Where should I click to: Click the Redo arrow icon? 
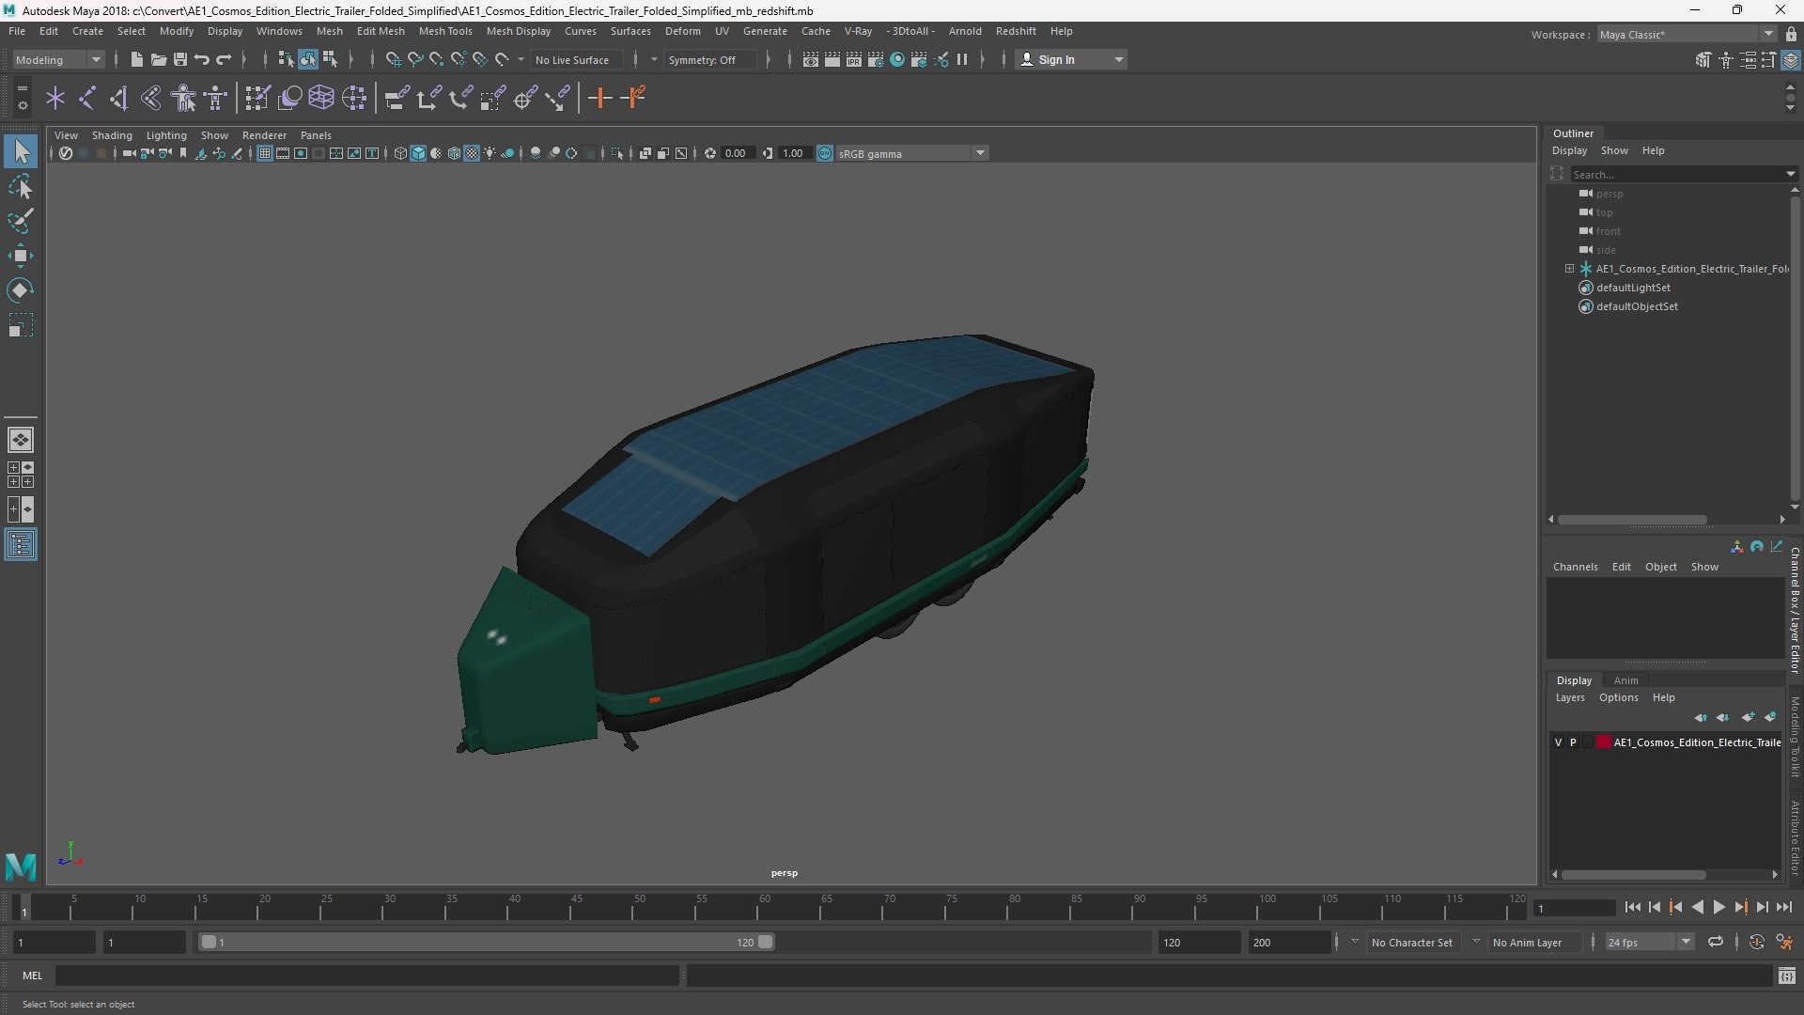tap(224, 59)
